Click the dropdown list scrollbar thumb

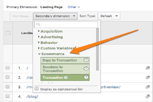click(97, 49)
